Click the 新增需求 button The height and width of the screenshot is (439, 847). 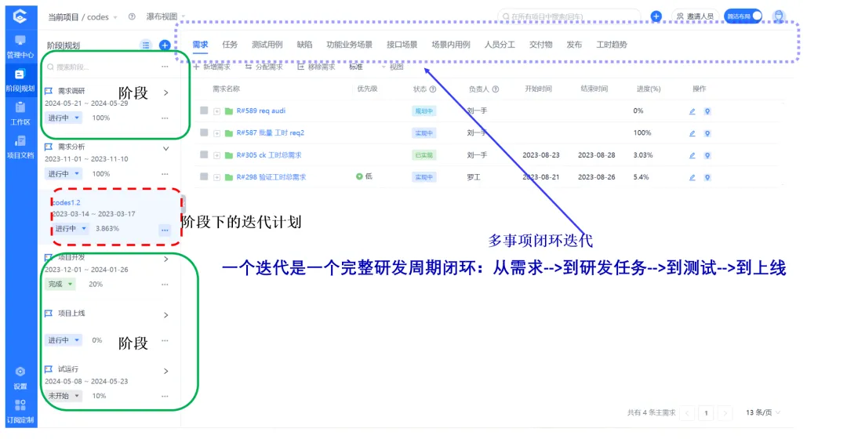click(x=212, y=67)
